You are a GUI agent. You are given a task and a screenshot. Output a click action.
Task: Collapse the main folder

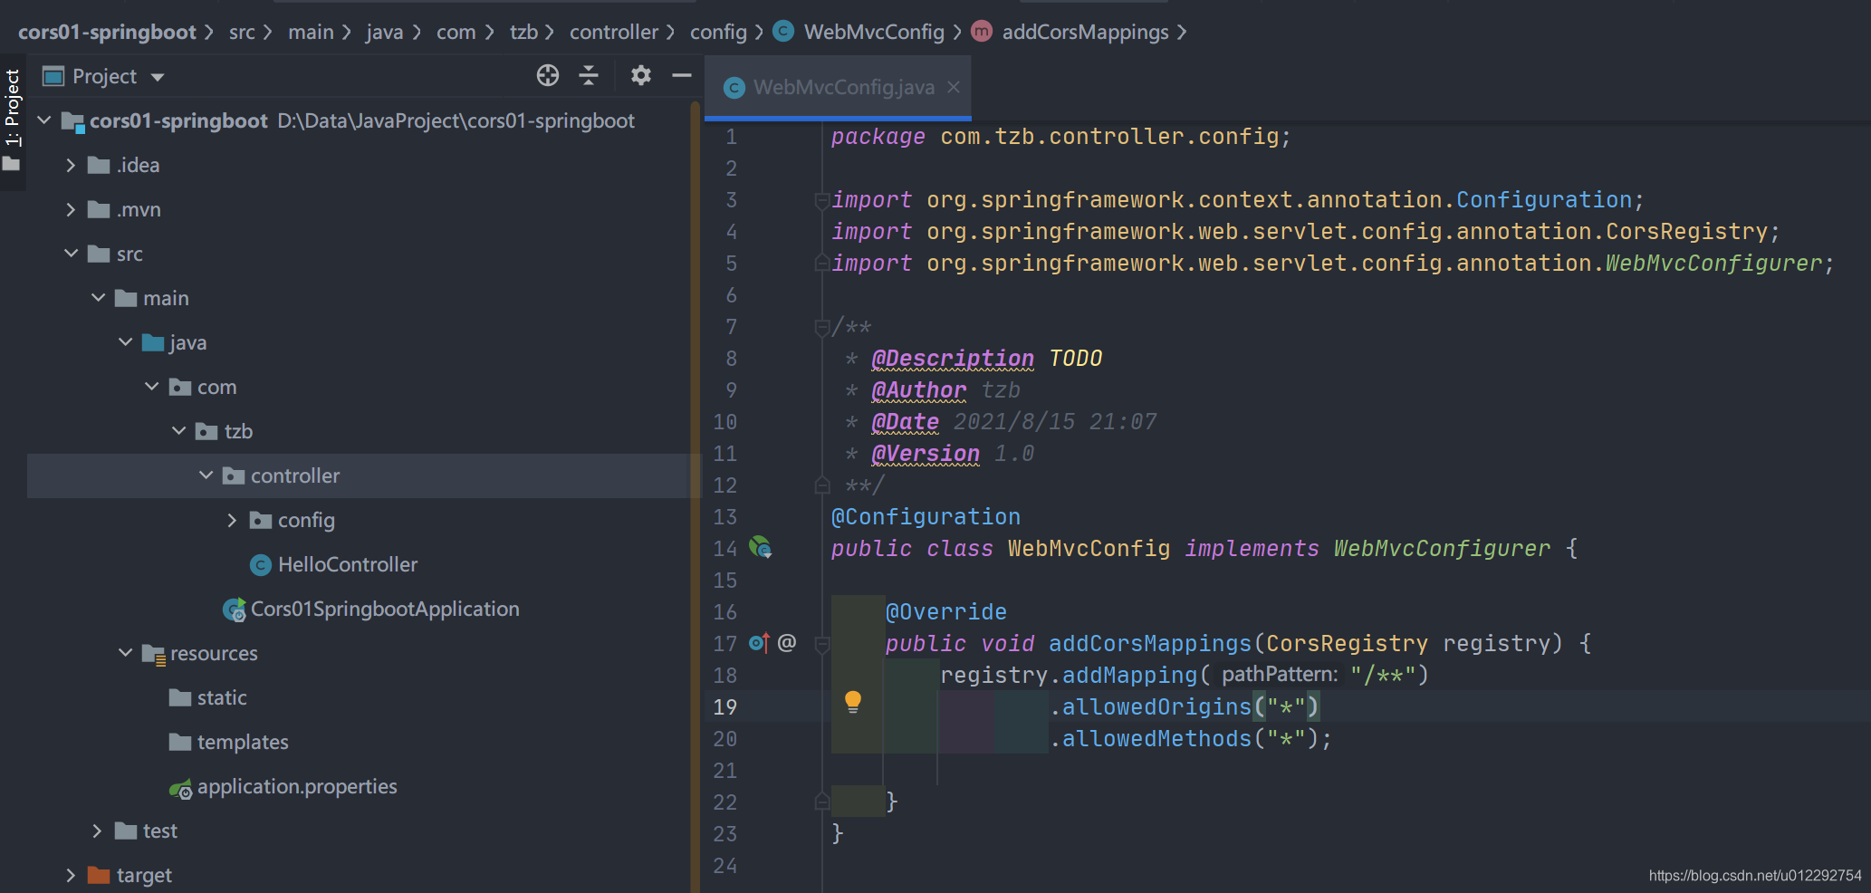coord(98,298)
